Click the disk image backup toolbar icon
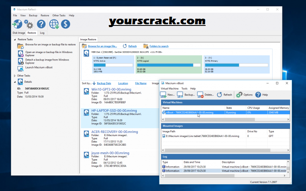306x191 pixels. click(17, 24)
